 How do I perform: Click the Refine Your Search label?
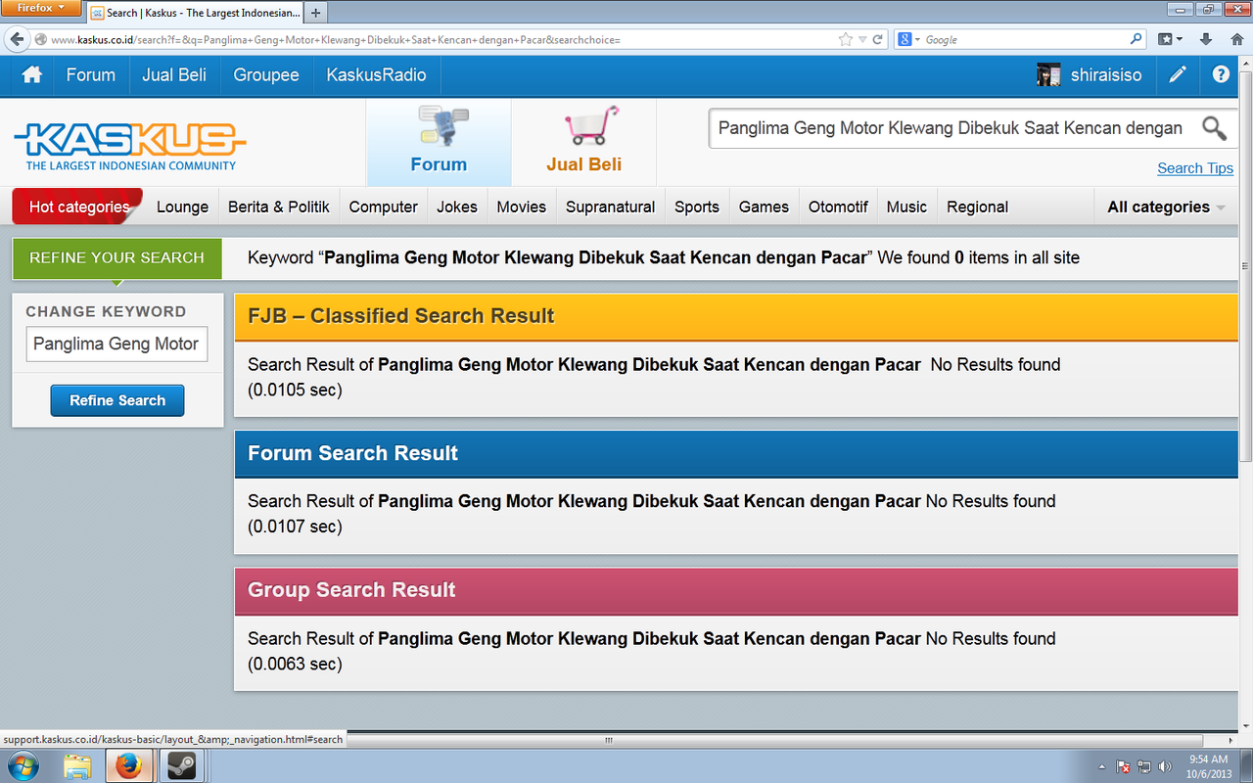tap(117, 258)
